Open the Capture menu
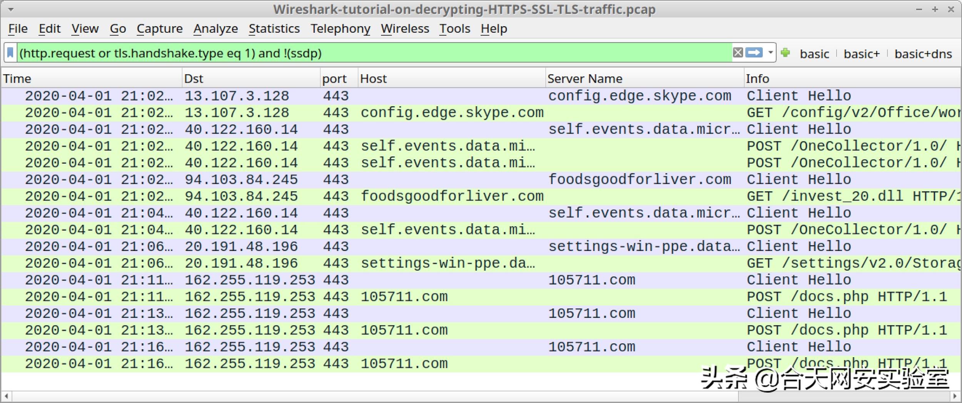The image size is (962, 403). tap(159, 29)
